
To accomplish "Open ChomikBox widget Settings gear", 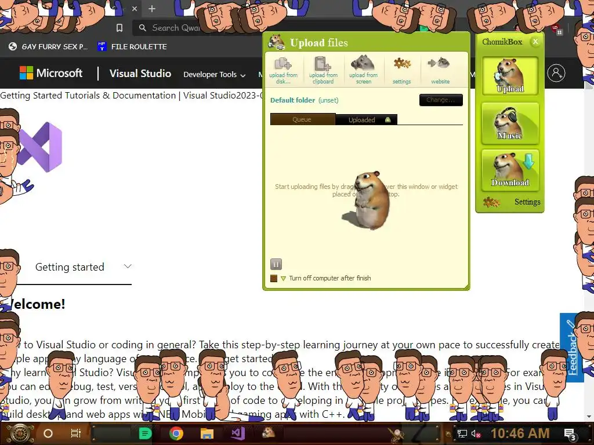I will point(492,202).
